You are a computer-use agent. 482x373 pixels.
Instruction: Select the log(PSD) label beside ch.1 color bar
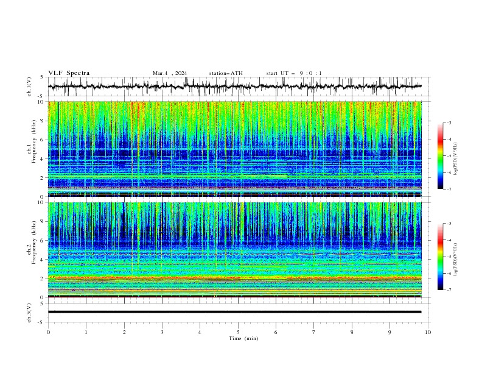pyautogui.click(x=456, y=158)
